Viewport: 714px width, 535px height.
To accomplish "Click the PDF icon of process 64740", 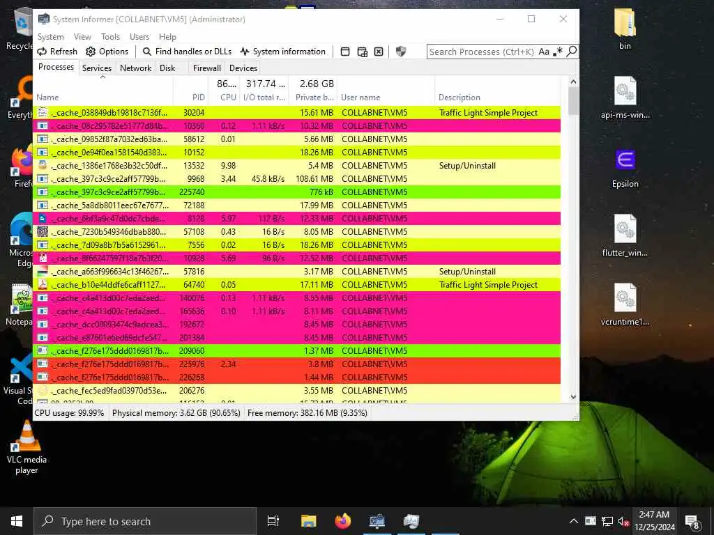I will pyautogui.click(x=43, y=285).
